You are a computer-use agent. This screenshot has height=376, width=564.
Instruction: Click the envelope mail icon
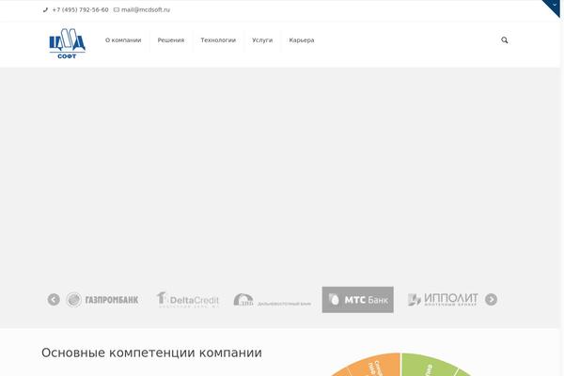pos(117,10)
